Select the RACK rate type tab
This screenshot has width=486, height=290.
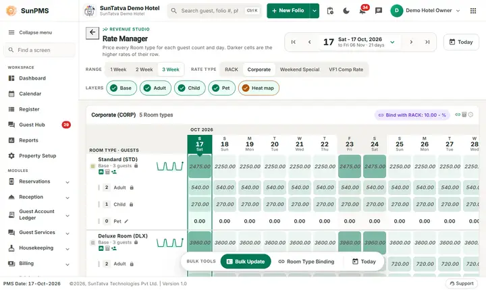[232, 69]
